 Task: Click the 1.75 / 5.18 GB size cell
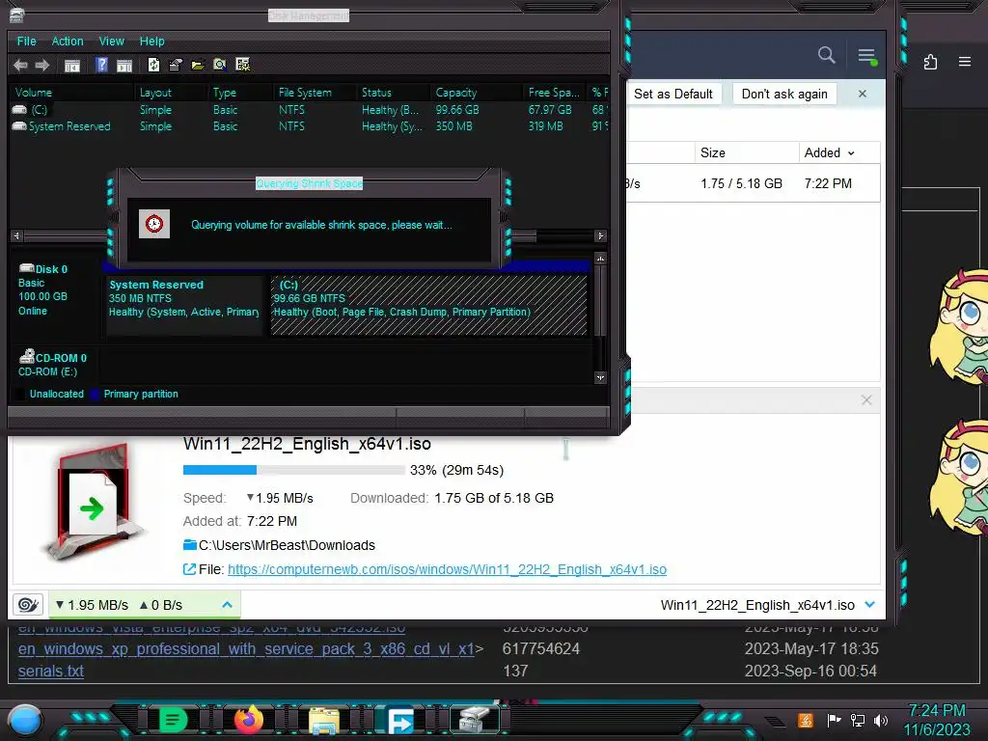(742, 183)
